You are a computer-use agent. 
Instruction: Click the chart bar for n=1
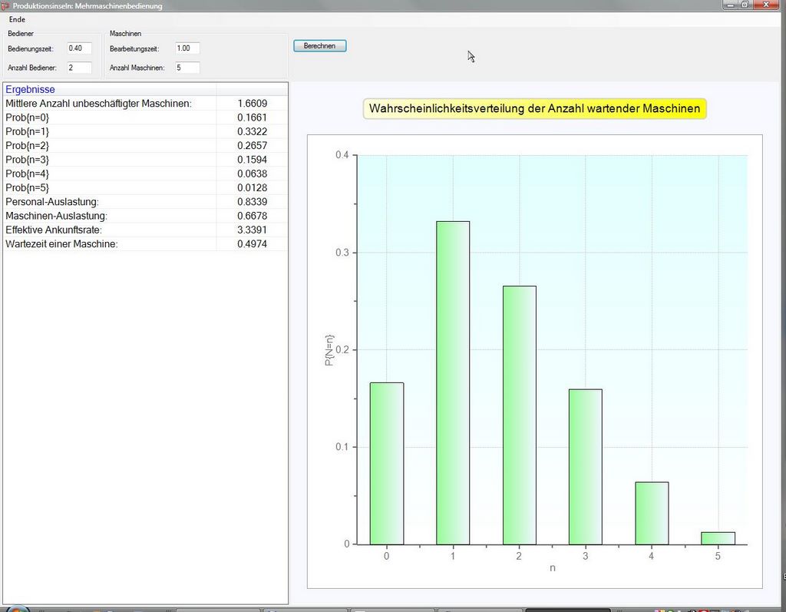(x=453, y=382)
